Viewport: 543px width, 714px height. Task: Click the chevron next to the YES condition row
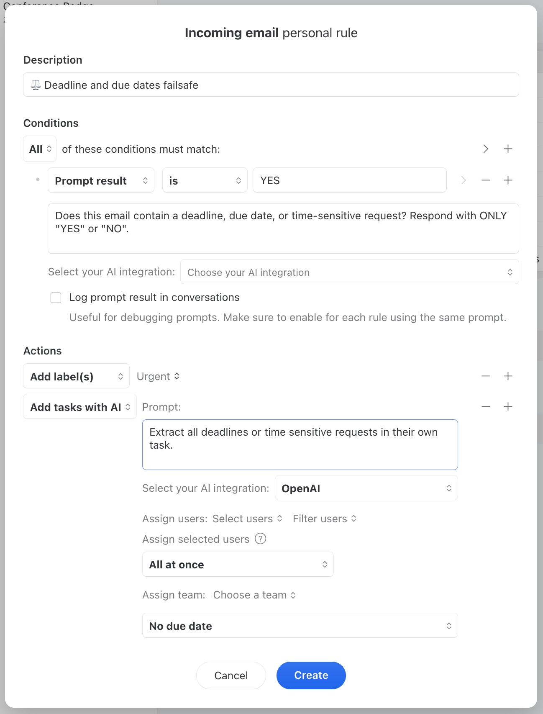[x=463, y=180]
